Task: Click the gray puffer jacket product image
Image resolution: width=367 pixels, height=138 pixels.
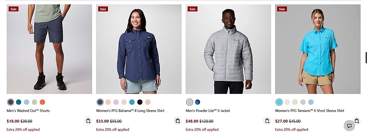Action: 228,49
